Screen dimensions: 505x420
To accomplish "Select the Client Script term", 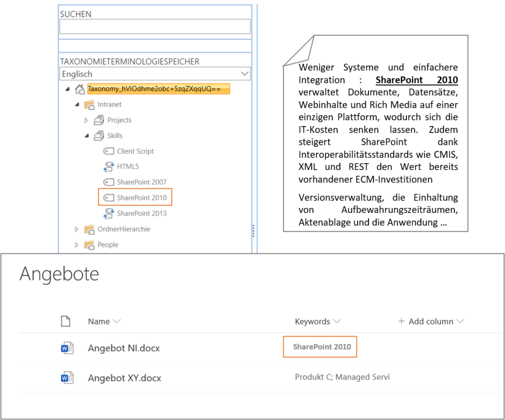I will pos(136,151).
